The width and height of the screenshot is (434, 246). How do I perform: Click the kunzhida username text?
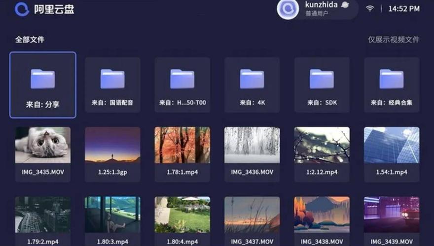tap(321, 5)
